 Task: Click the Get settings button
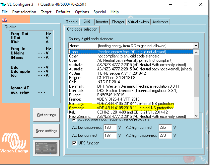click(x=46, y=115)
